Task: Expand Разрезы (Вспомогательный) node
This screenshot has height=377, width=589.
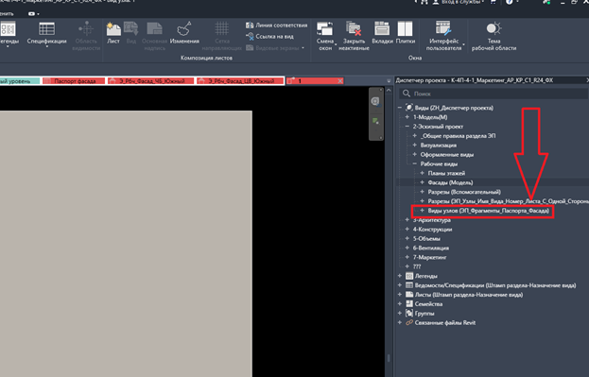Action: [x=423, y=192]
